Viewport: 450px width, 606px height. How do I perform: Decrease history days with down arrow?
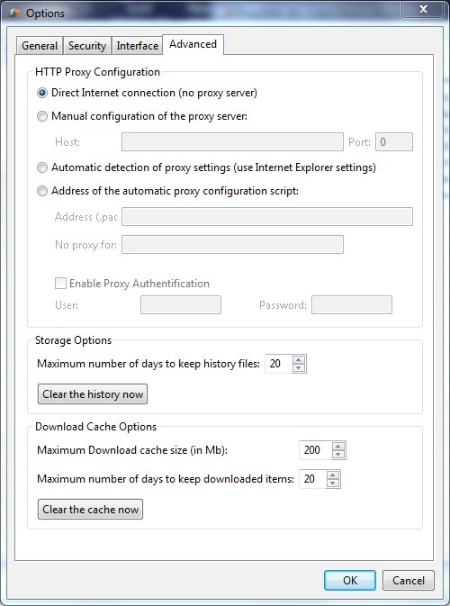click(299, 368)
